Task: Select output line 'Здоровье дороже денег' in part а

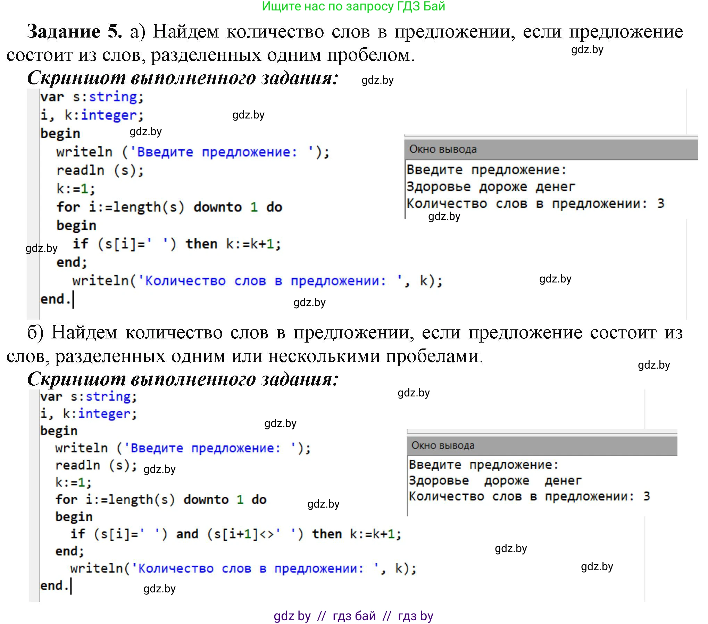Action: coord(491,186)
